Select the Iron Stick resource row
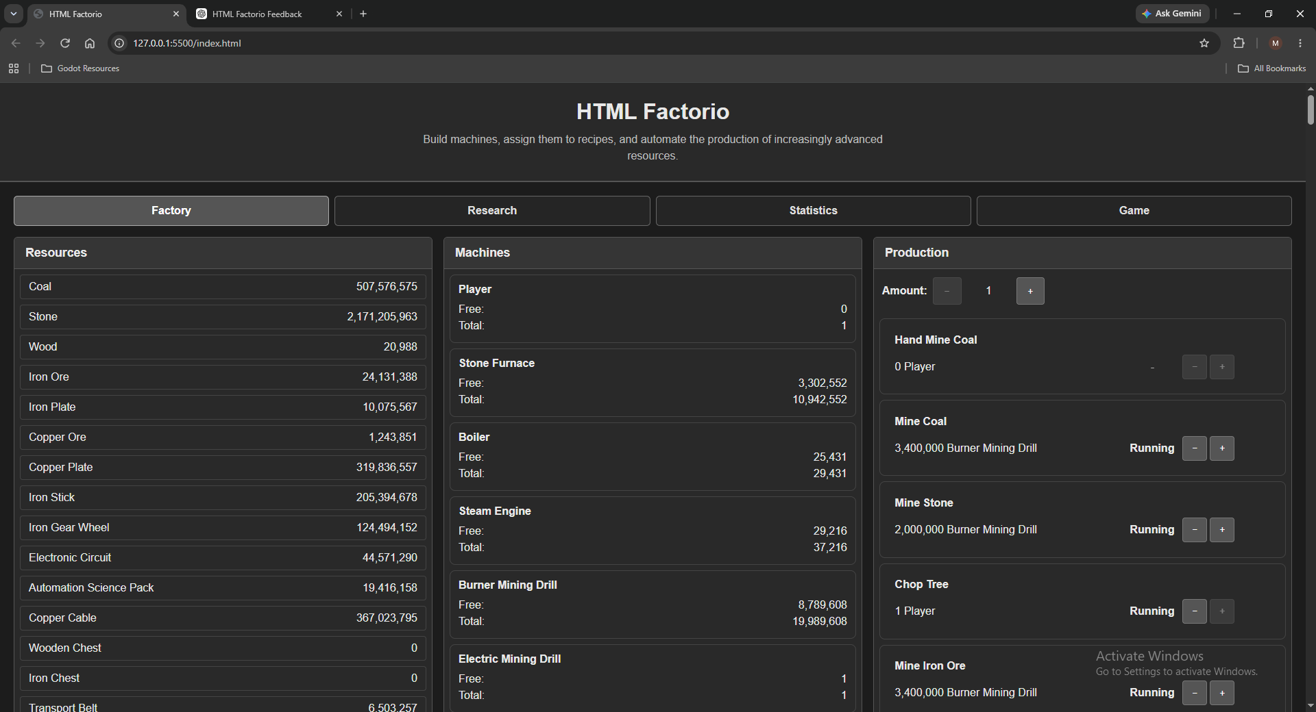Screen dimensions: 1316x712 (x=223, y=498)
